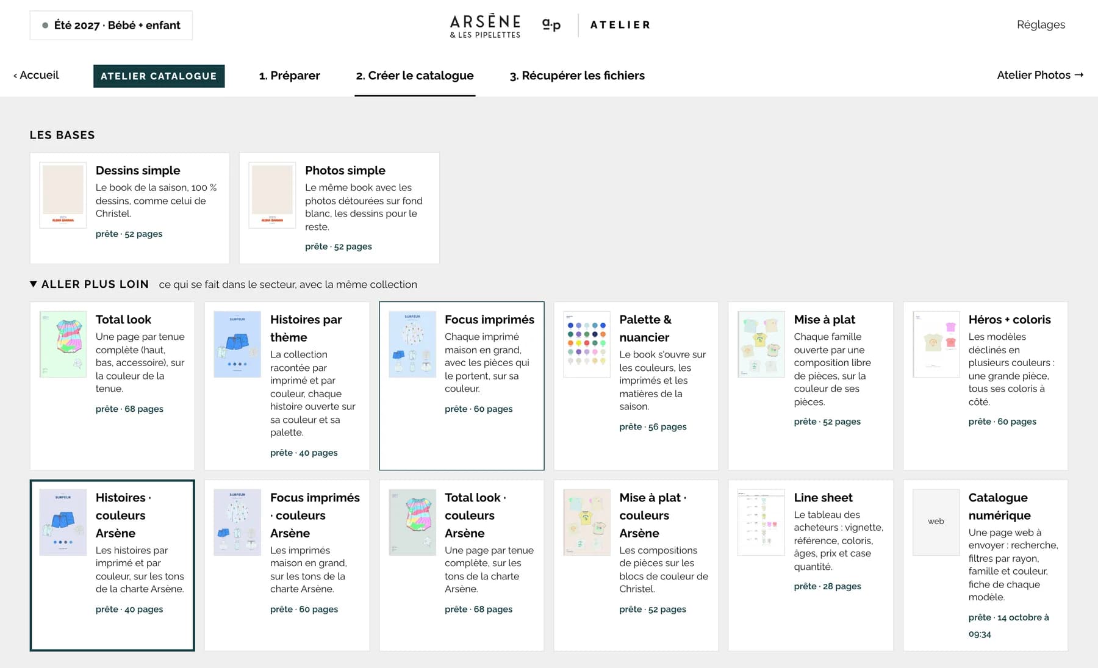Screen dimensions: 1098x668
Task: Open the Palette & nuancier swatch thumbnail
Action: click(587, 344)
